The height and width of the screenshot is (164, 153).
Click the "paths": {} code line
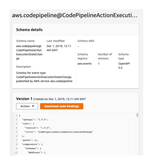pos(30,140)
